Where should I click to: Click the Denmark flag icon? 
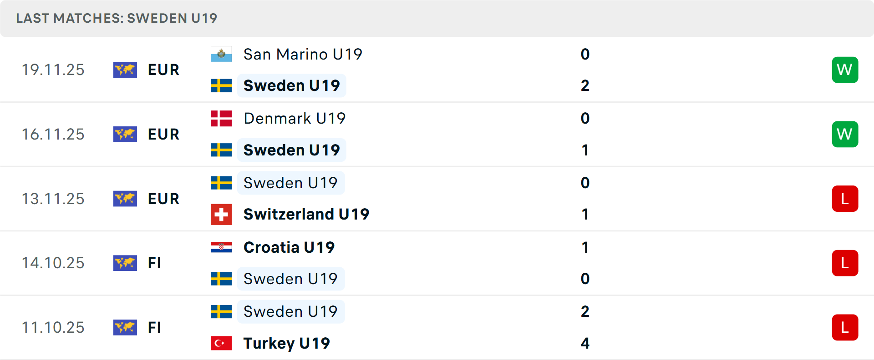(x=221, y=119)
